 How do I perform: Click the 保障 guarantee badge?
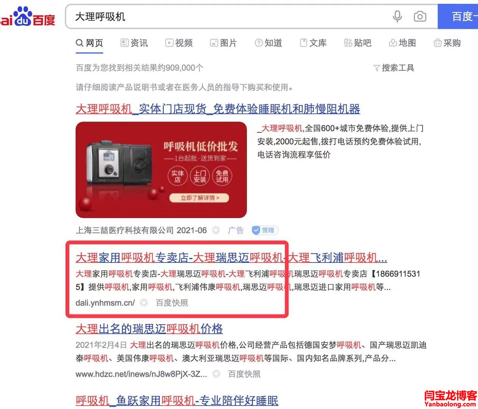265,230
